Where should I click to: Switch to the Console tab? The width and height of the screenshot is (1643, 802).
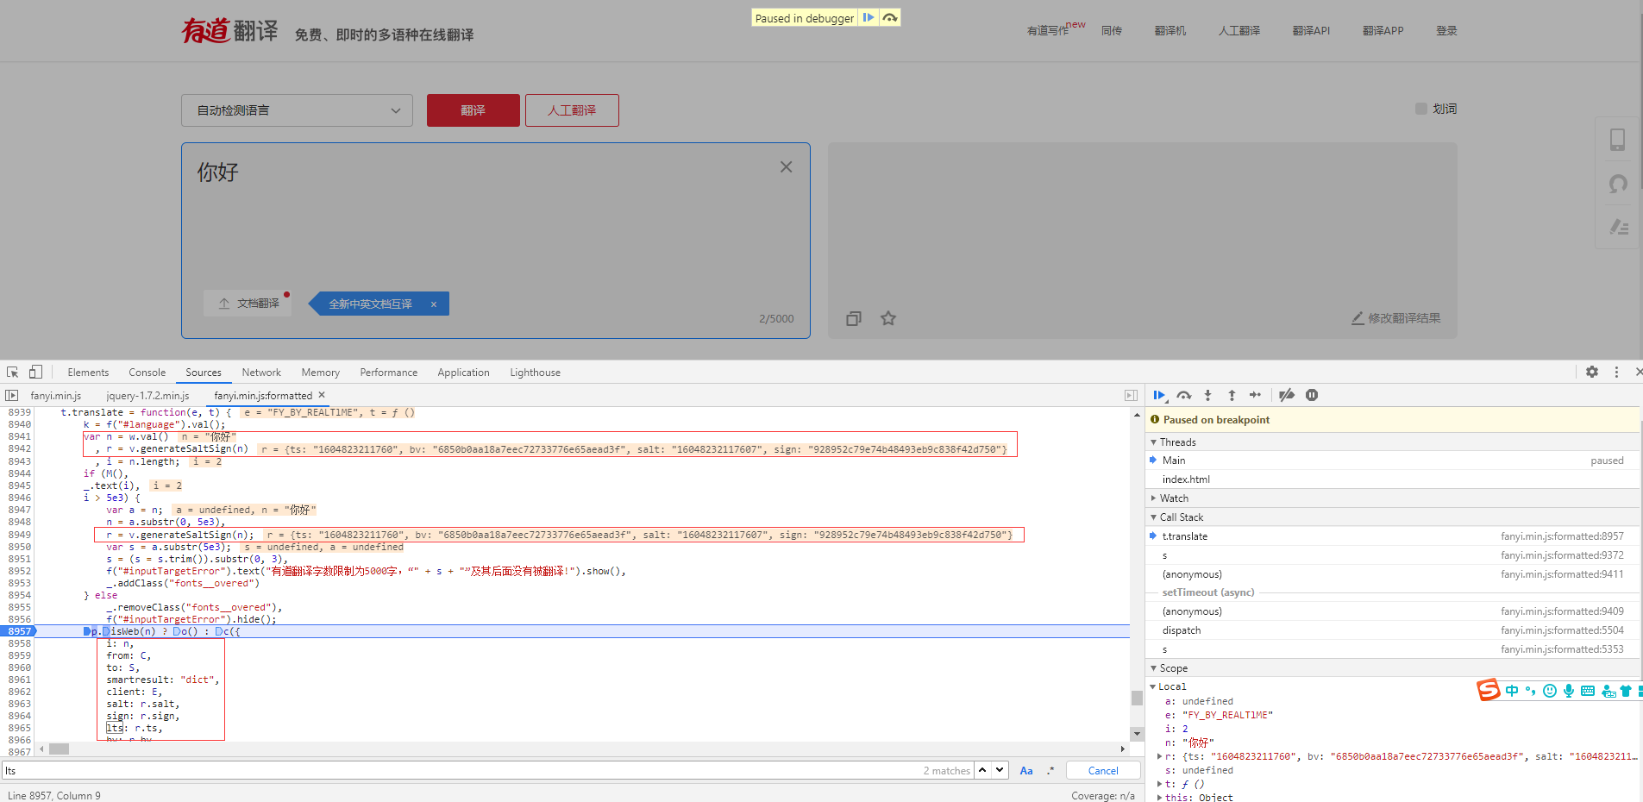click(x=147, y=372)
